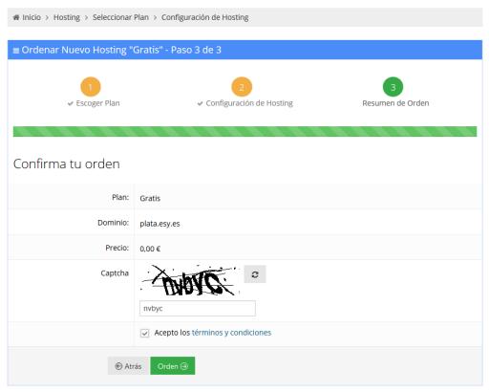Screen dimensions: 489x392
Task: Refresh the captcha image
Action: [x=255, y=274]
